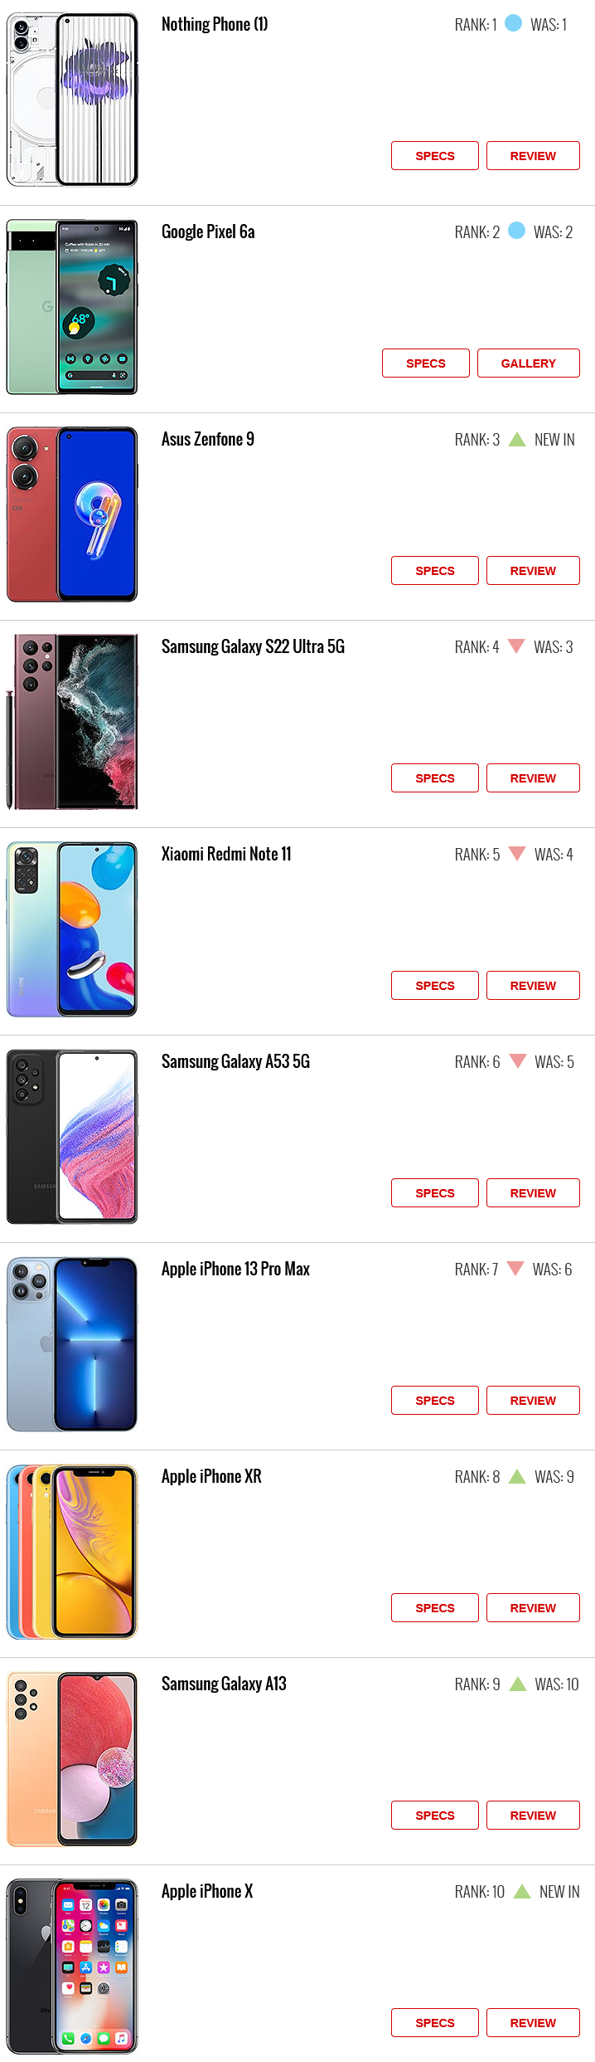Open REVIEW for Samsung Galaxy S22 Ultra 5G
This screenshot has height=2062, width=595.
533,778
